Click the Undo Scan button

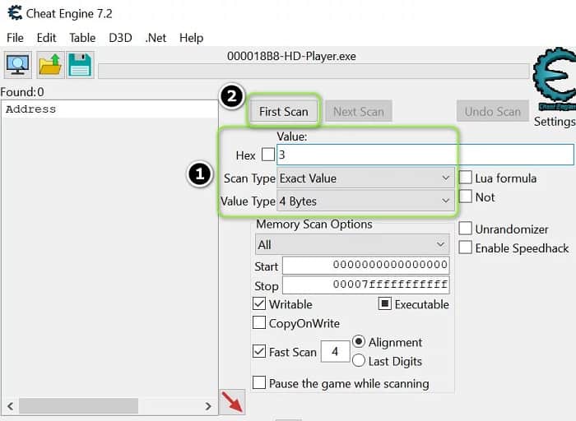(x=493, y=112)
